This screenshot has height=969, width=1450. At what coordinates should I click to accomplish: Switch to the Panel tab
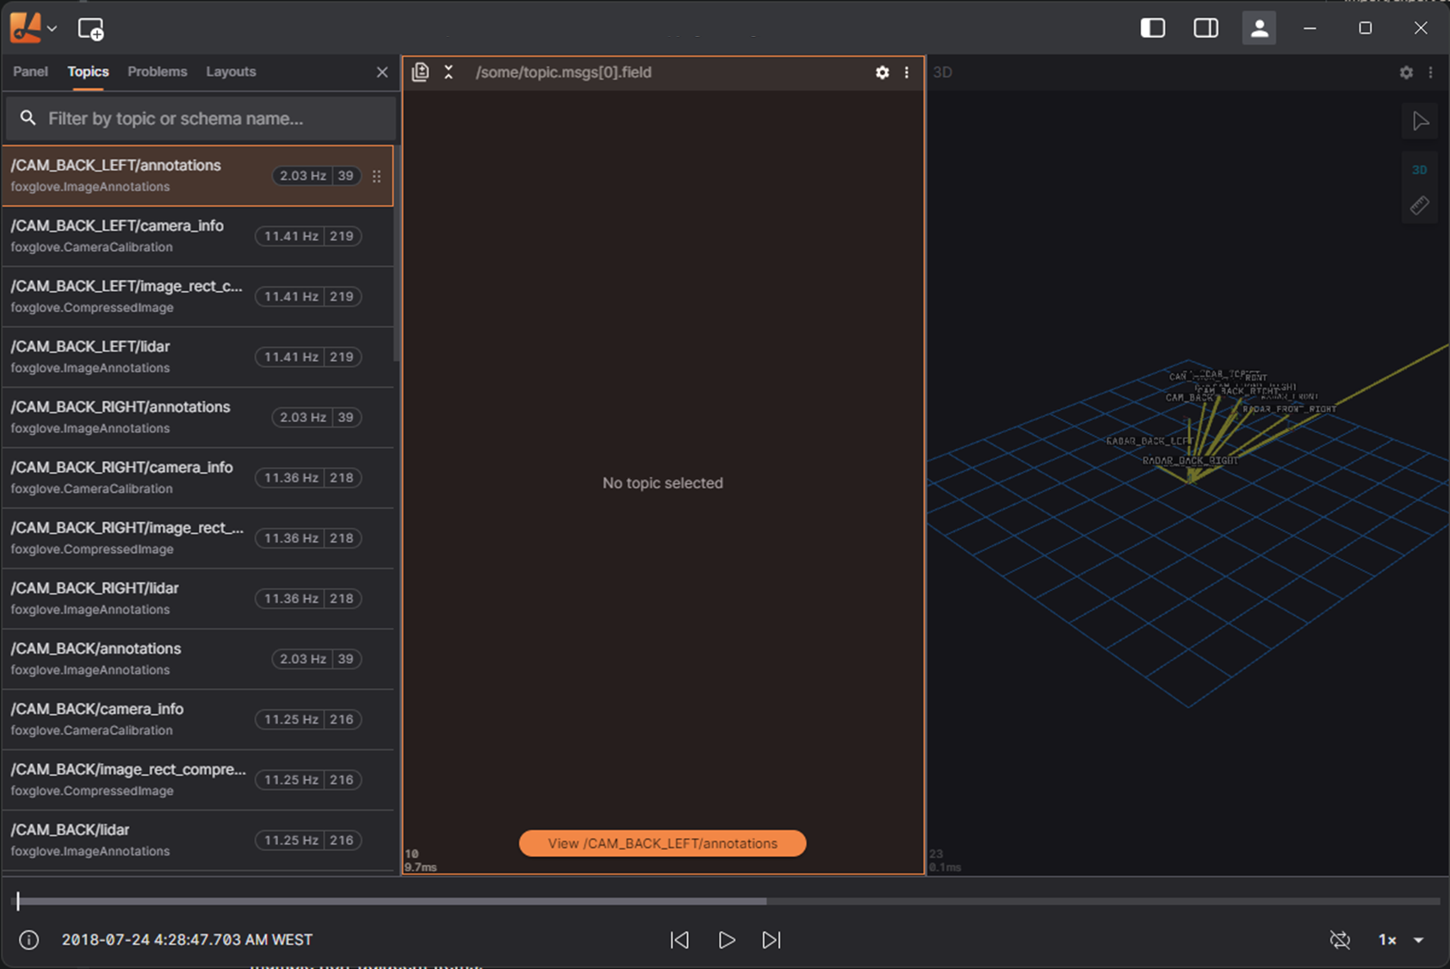(x=30, y=71)
